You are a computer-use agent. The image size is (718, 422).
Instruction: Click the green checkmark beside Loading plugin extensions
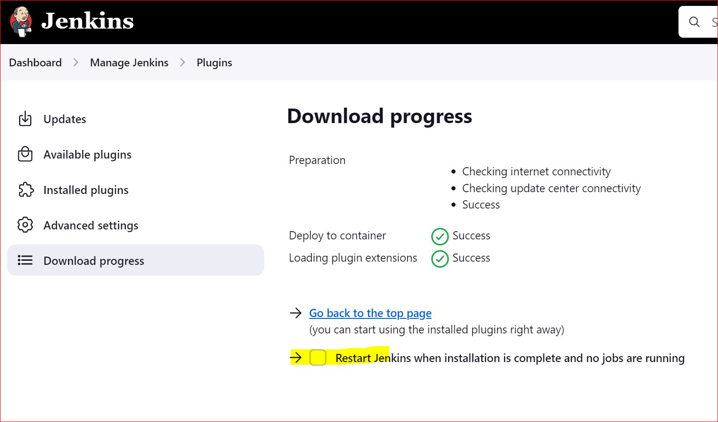click(x=440, y=259)
